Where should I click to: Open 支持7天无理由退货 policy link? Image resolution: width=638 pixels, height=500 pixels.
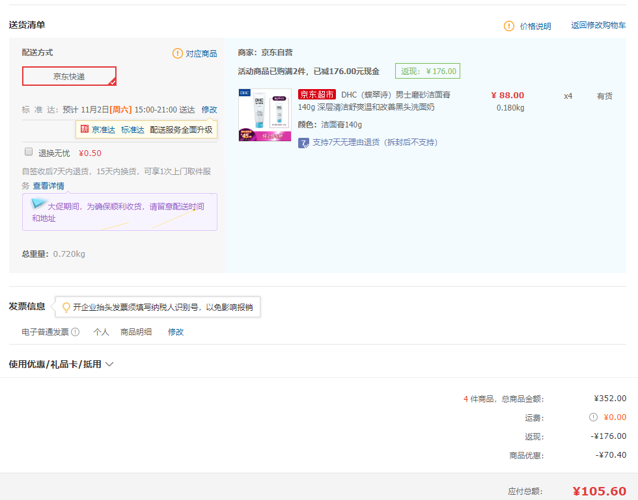[375, 142]
